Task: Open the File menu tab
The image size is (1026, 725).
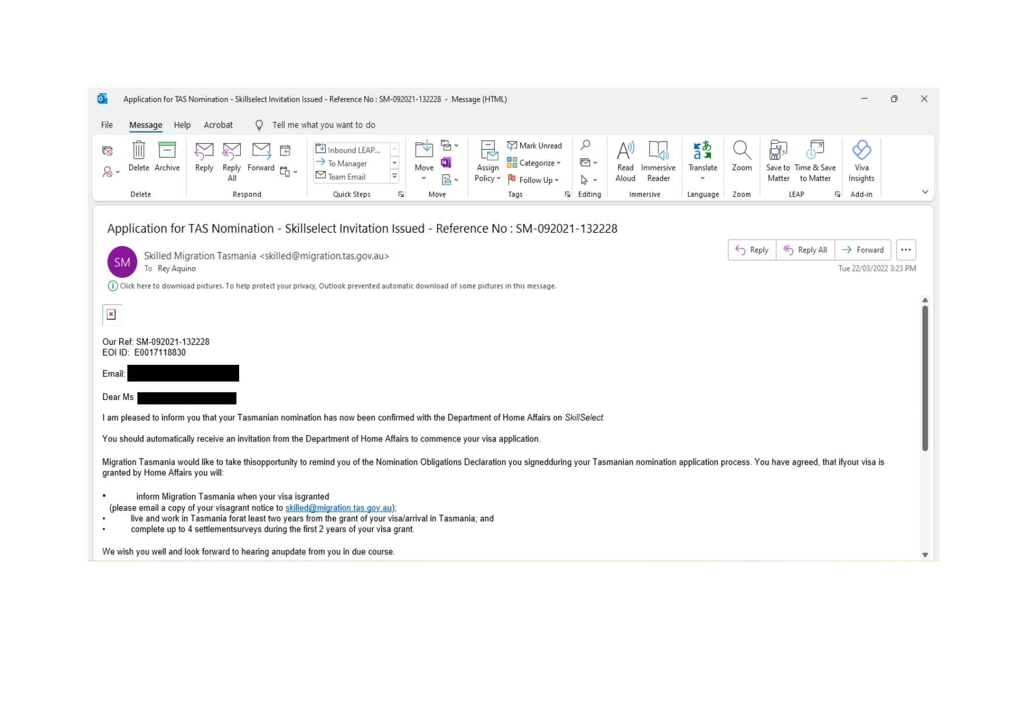Action: point(107,125)
